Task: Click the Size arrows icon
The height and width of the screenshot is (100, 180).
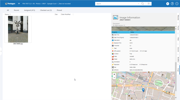Action: click(113, 67)
